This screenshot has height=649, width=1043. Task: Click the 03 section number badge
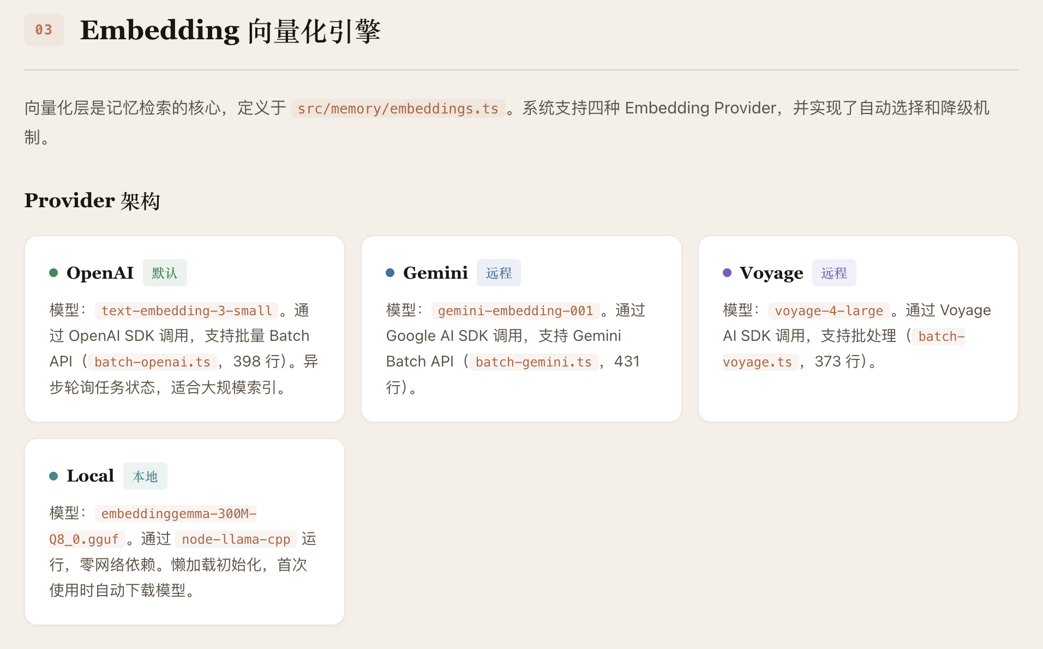click(x=44, y=30)
